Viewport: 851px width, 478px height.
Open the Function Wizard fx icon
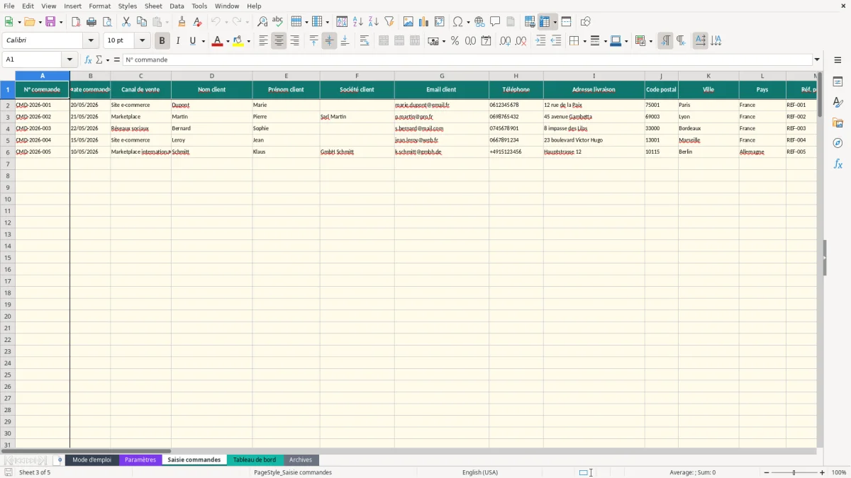[x=89, y=60]
